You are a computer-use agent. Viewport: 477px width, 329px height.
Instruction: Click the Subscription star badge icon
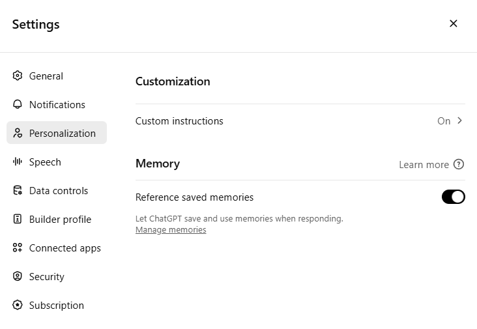pyautogui.click(x=18, y=305)
